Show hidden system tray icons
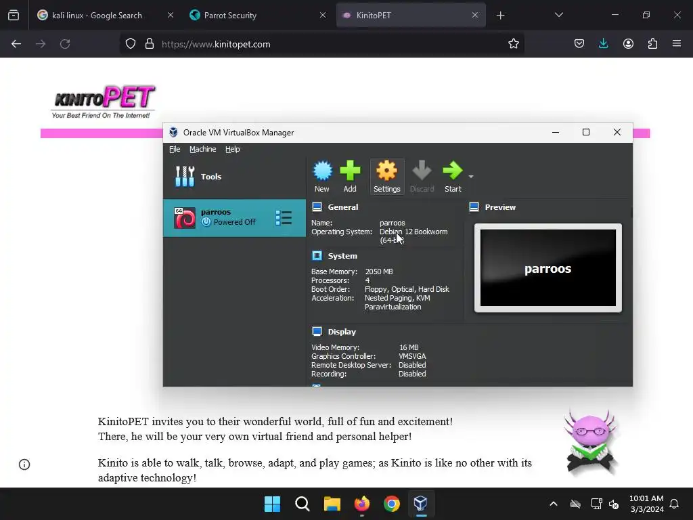The height and width of the screenshot is (520, 693). pyautogui.click(x=554, y=504)
